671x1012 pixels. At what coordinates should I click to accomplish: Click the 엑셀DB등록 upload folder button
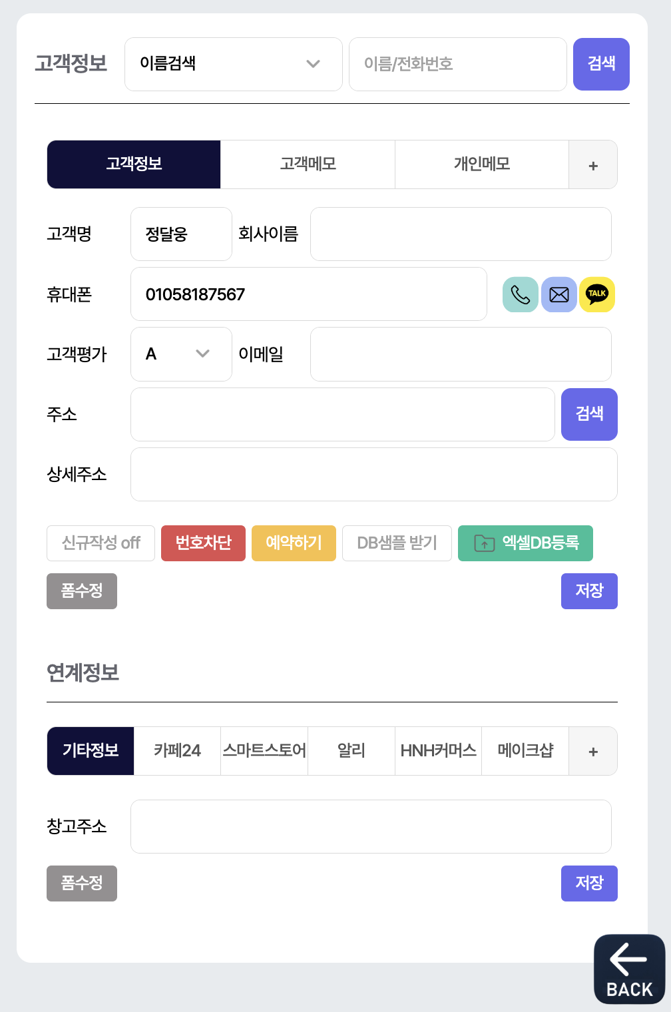click(x=525, y=543)
